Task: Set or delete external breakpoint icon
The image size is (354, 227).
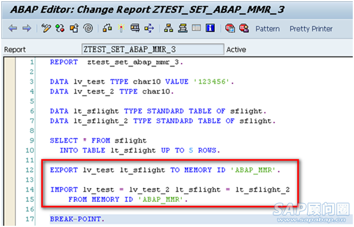Action: tap(244, 29)
